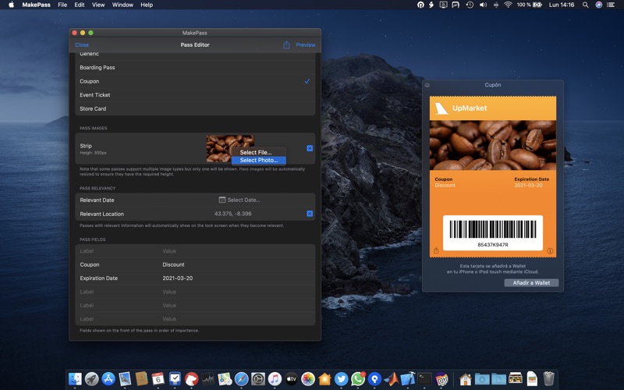Launch Safari from the Dock
Image resolution: width=624 pixels, height=390 pixels.
(x=241, y=379)
